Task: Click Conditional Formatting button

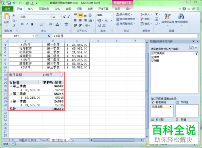Action: click(x=124, y=15)
